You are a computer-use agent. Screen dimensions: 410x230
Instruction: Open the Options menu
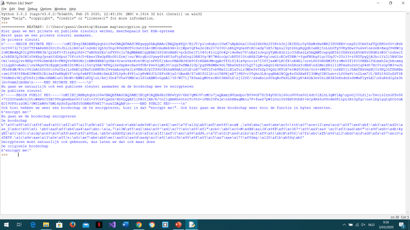(46, 9)
